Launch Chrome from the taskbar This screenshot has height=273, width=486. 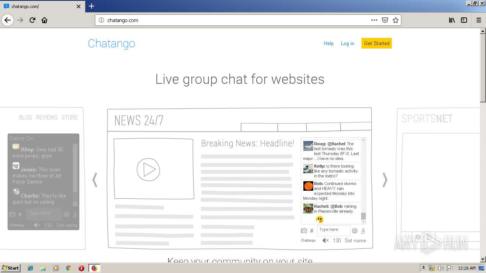coord(68,268)
